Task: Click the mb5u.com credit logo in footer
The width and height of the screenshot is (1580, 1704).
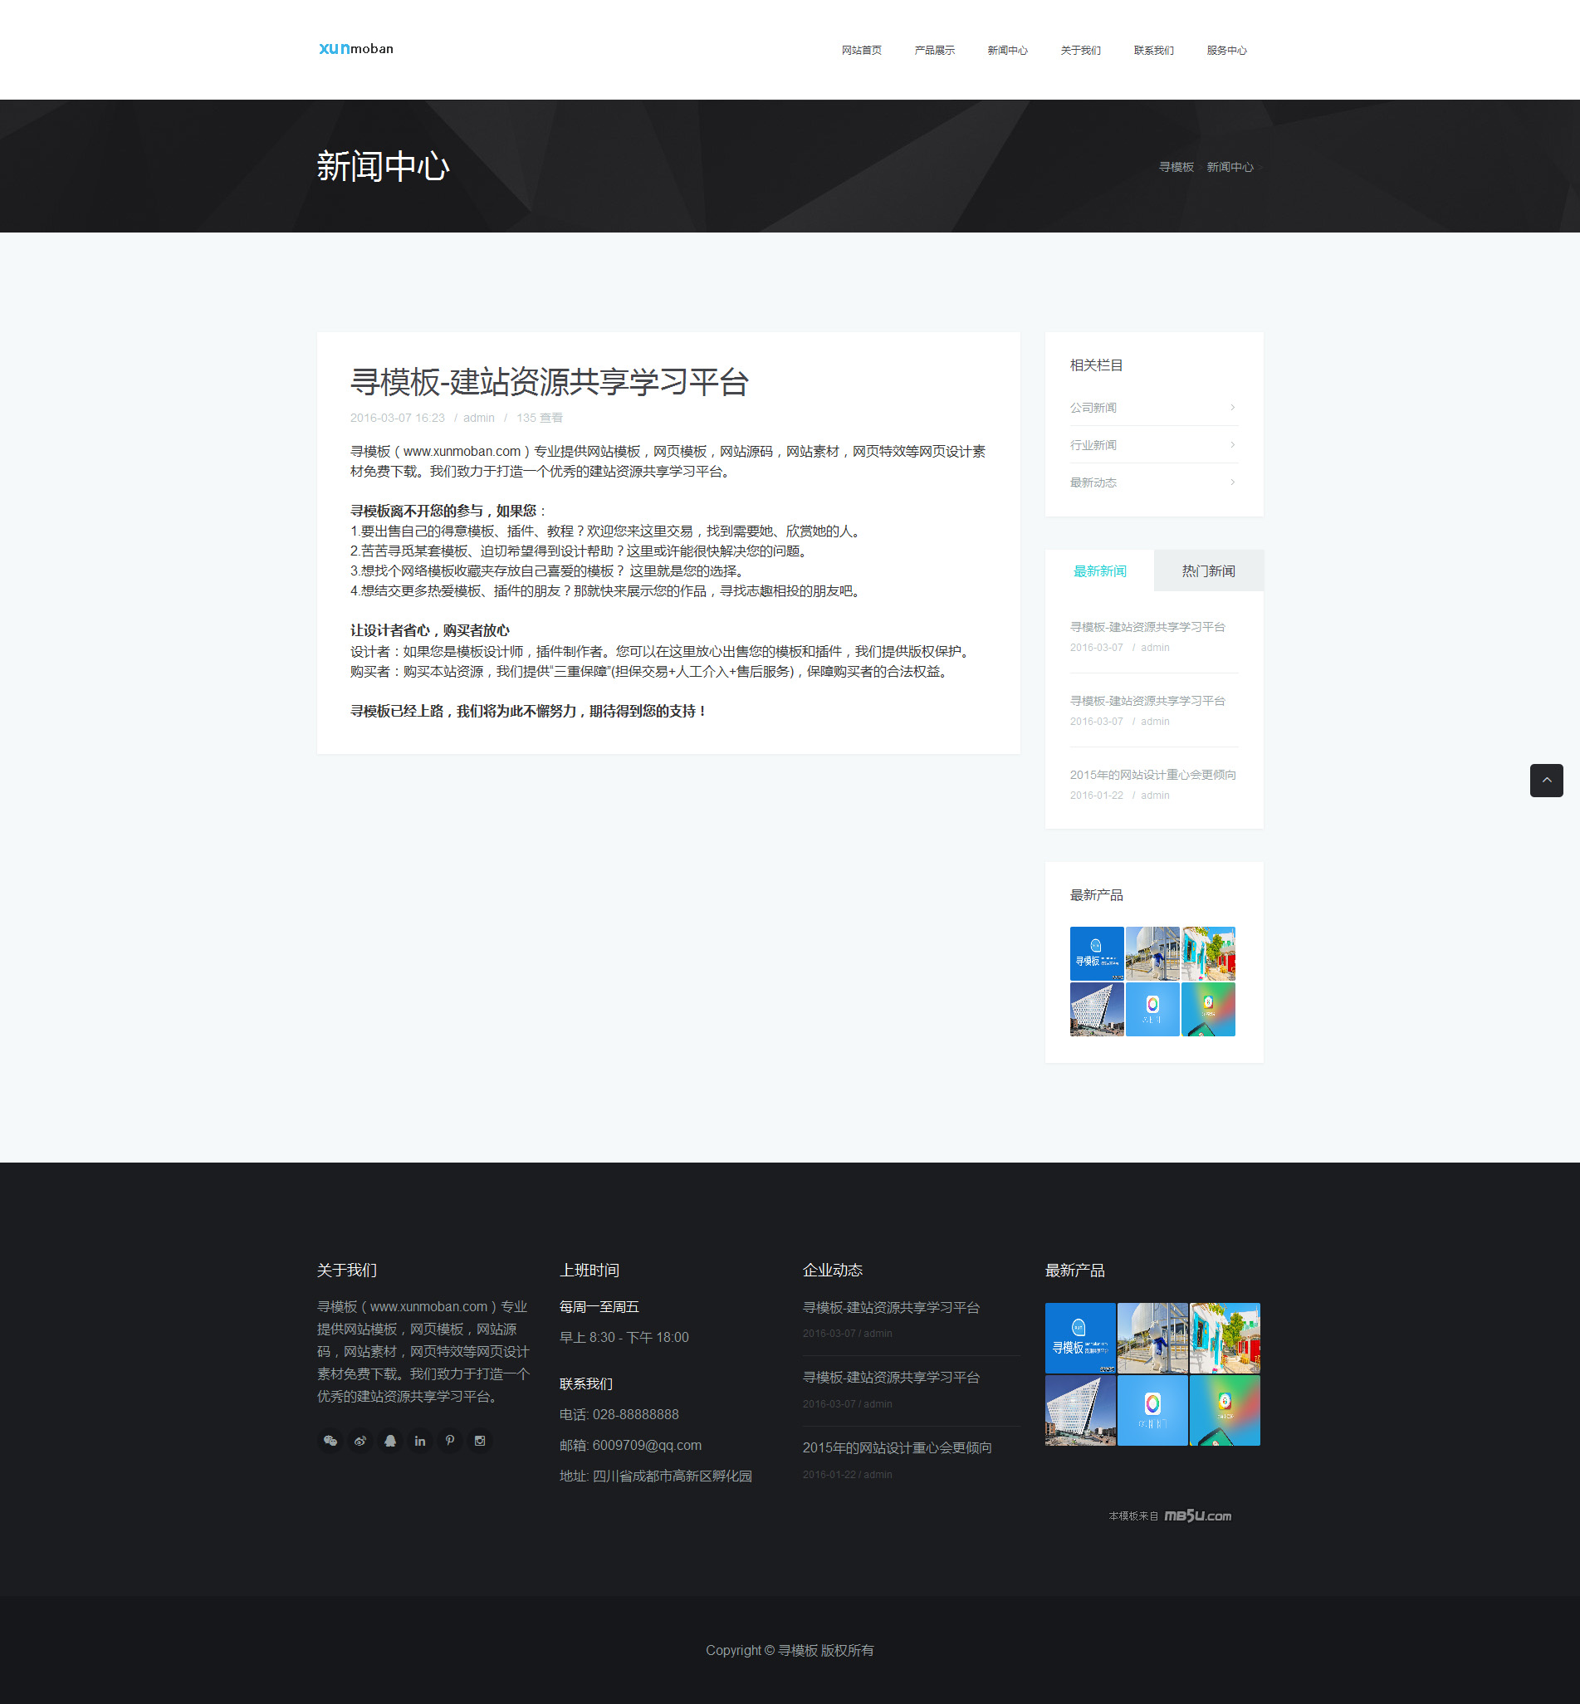Action: click(1197, 1515)
